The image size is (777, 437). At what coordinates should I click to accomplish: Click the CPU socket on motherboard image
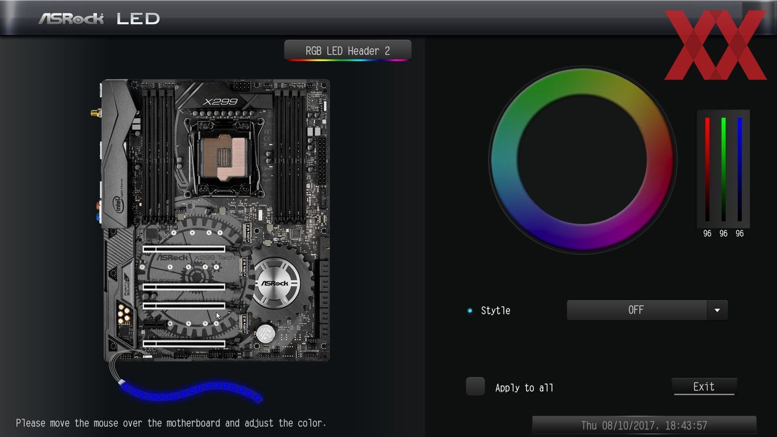point(225,159)
